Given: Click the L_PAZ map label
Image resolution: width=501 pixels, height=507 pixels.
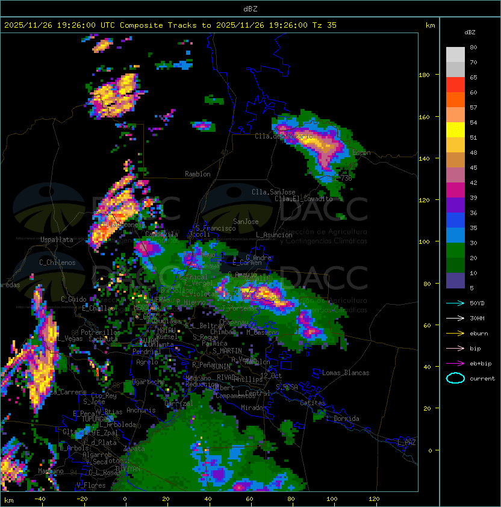Looking at the screenshot, I should point(406,443).
